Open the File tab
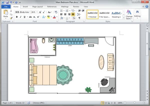Screen dimensions: 150x106 (5, 7)
